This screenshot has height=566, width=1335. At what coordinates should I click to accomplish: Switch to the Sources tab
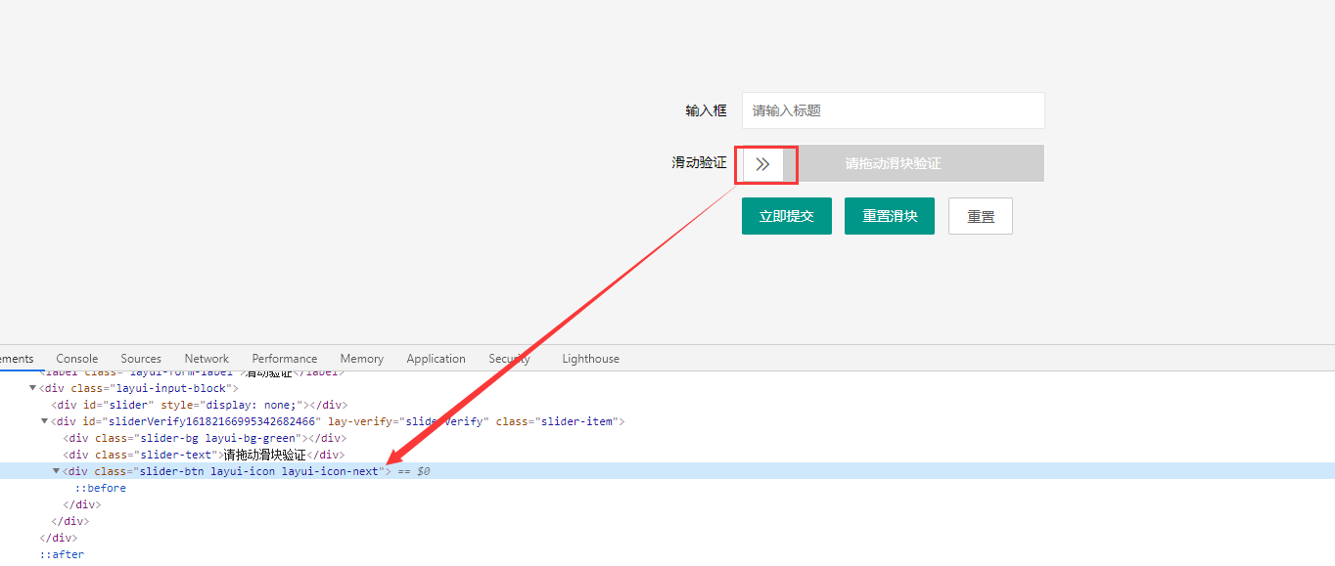[141, 359]
